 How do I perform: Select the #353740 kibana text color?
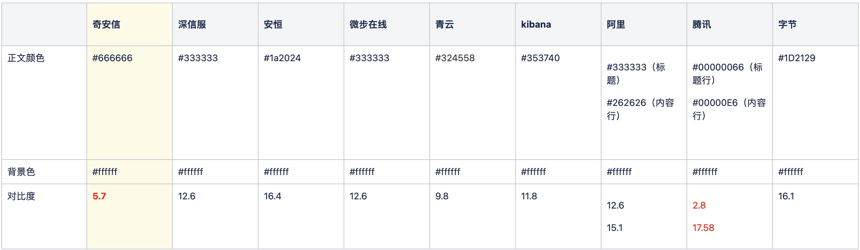pyautogui.click(x=540, y=58)
